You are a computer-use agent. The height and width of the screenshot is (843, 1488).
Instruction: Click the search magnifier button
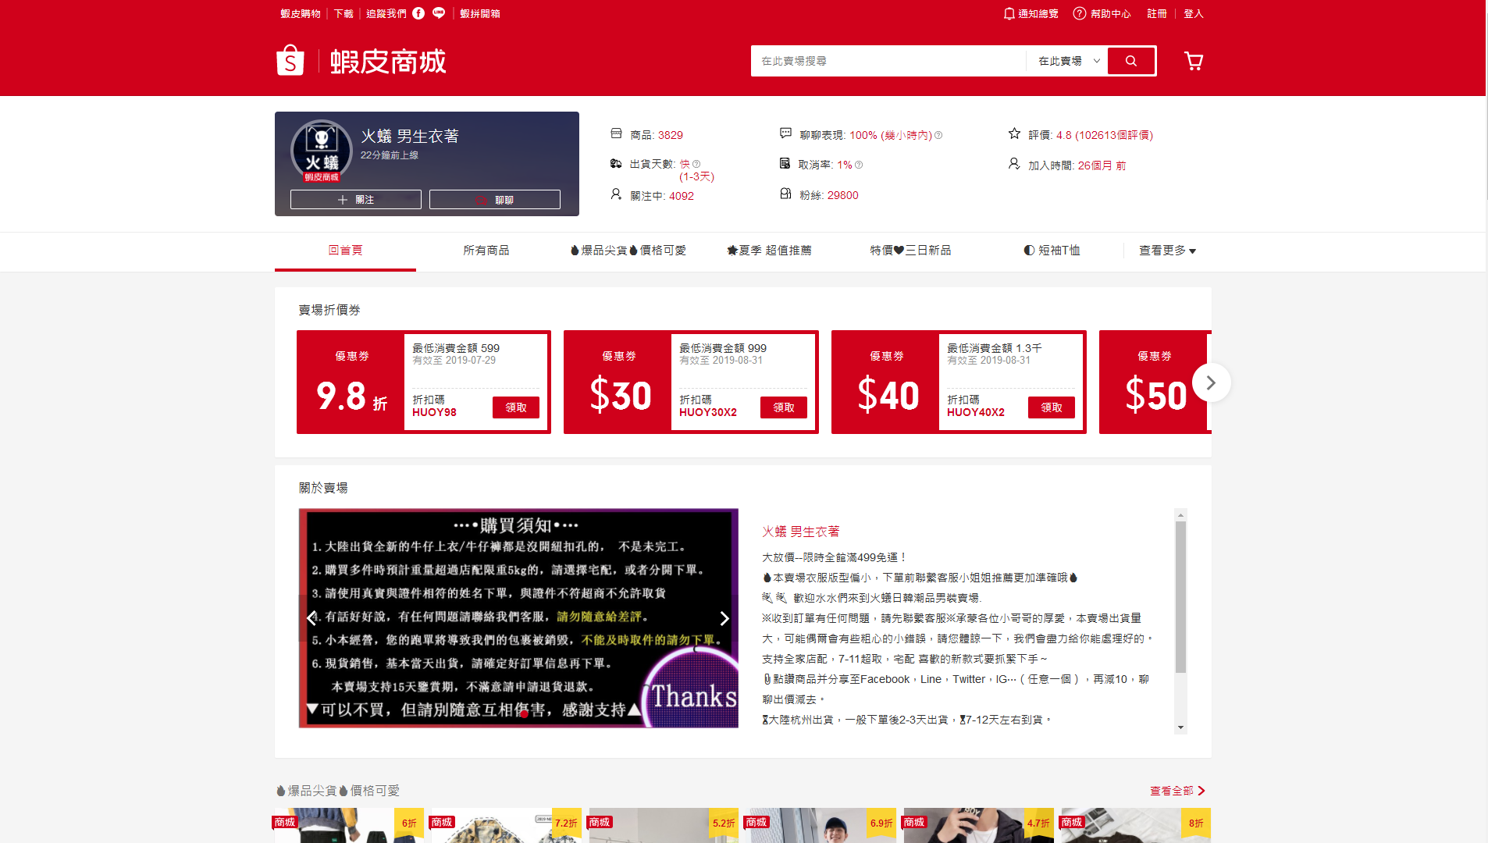[1131, 61]
